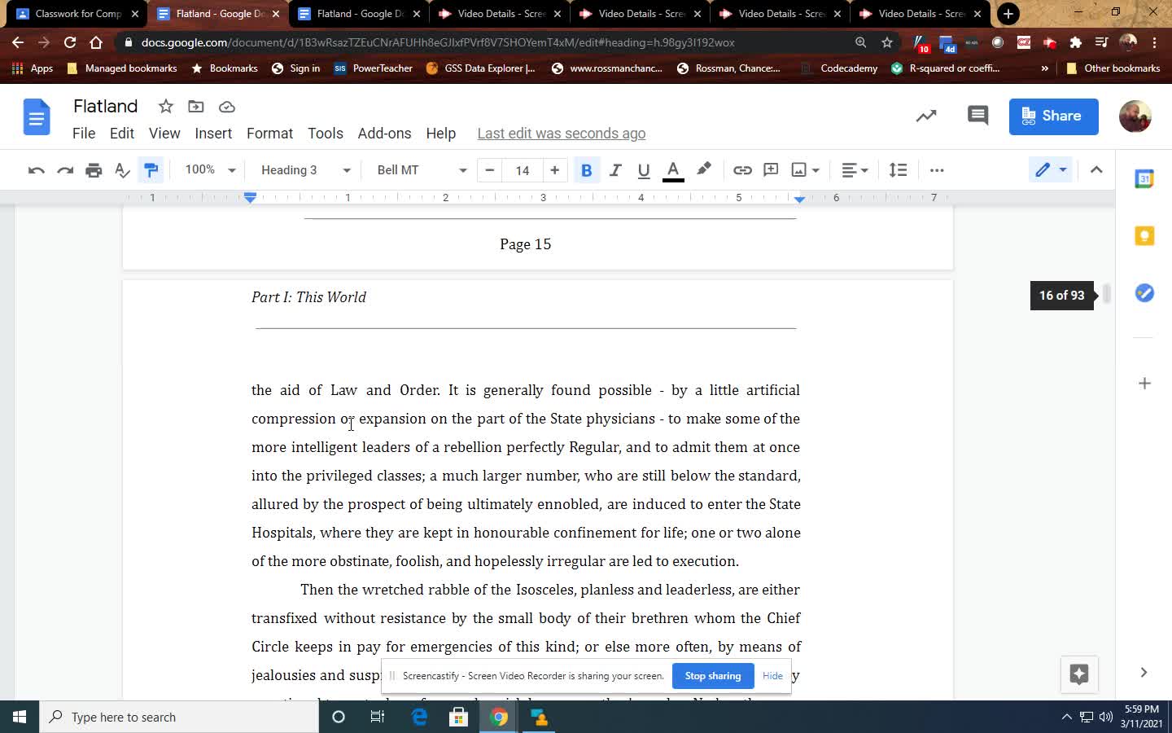1172x733 pixels.
Task: Expand the side panel chevron at the bottom right
Action: pyautogui.click(x=1144, y=673)
